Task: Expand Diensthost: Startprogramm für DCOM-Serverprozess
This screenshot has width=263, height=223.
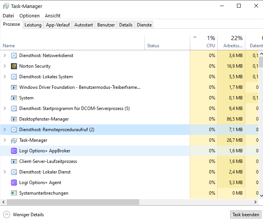Action: [x=5, y=108]
